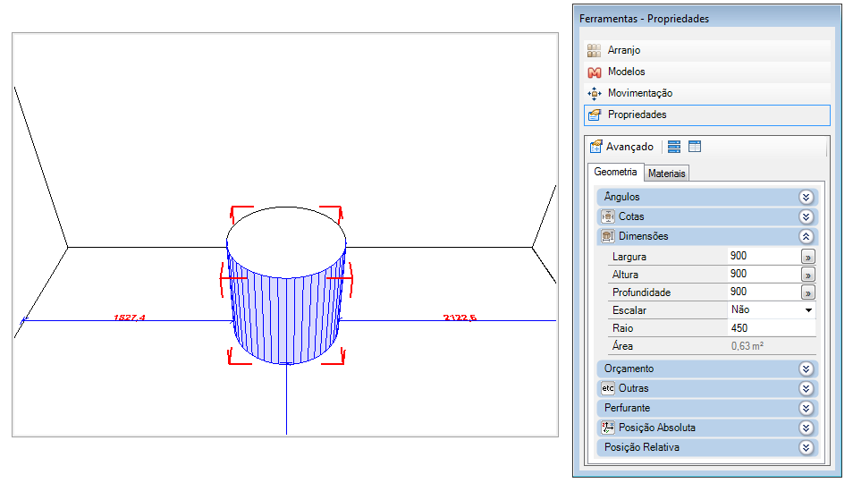The width and height of the screenshot is (853, 483).
Task: Open the Movimentação tool
Action: [x=707, y=93]
